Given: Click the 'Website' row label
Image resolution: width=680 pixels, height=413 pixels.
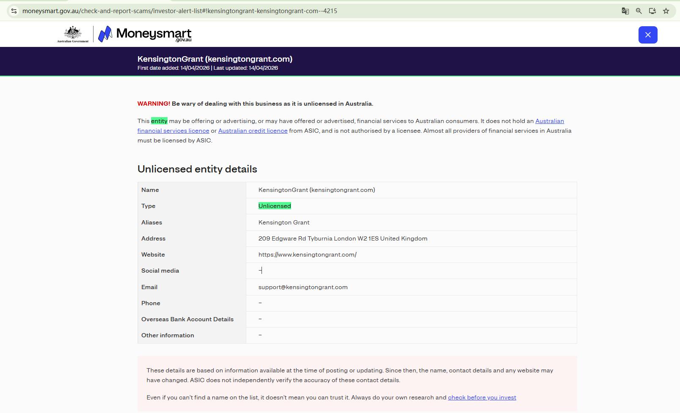Looking at the screenshot, I should click(x=153, y=254).
